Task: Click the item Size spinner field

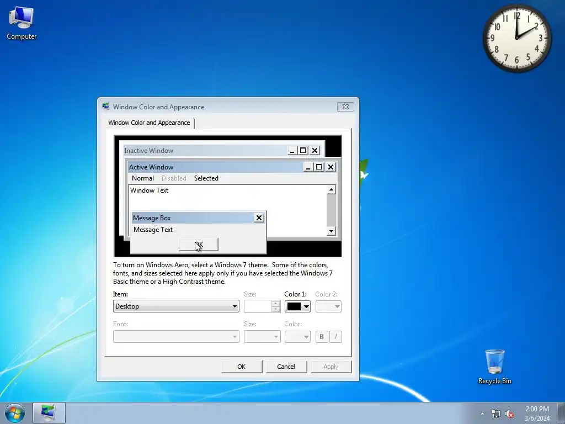Action: point(262,306)
